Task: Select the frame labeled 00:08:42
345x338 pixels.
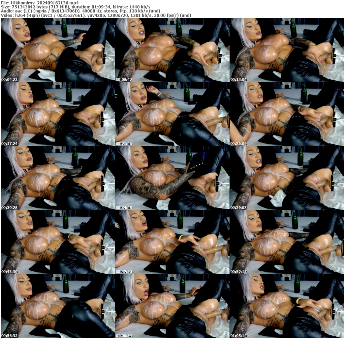Action: [x=172, y=50]
